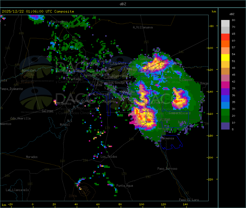This screenshot has height=208, width=246.
Task: Click the Nihuil label
Action: tap(65, 125)
